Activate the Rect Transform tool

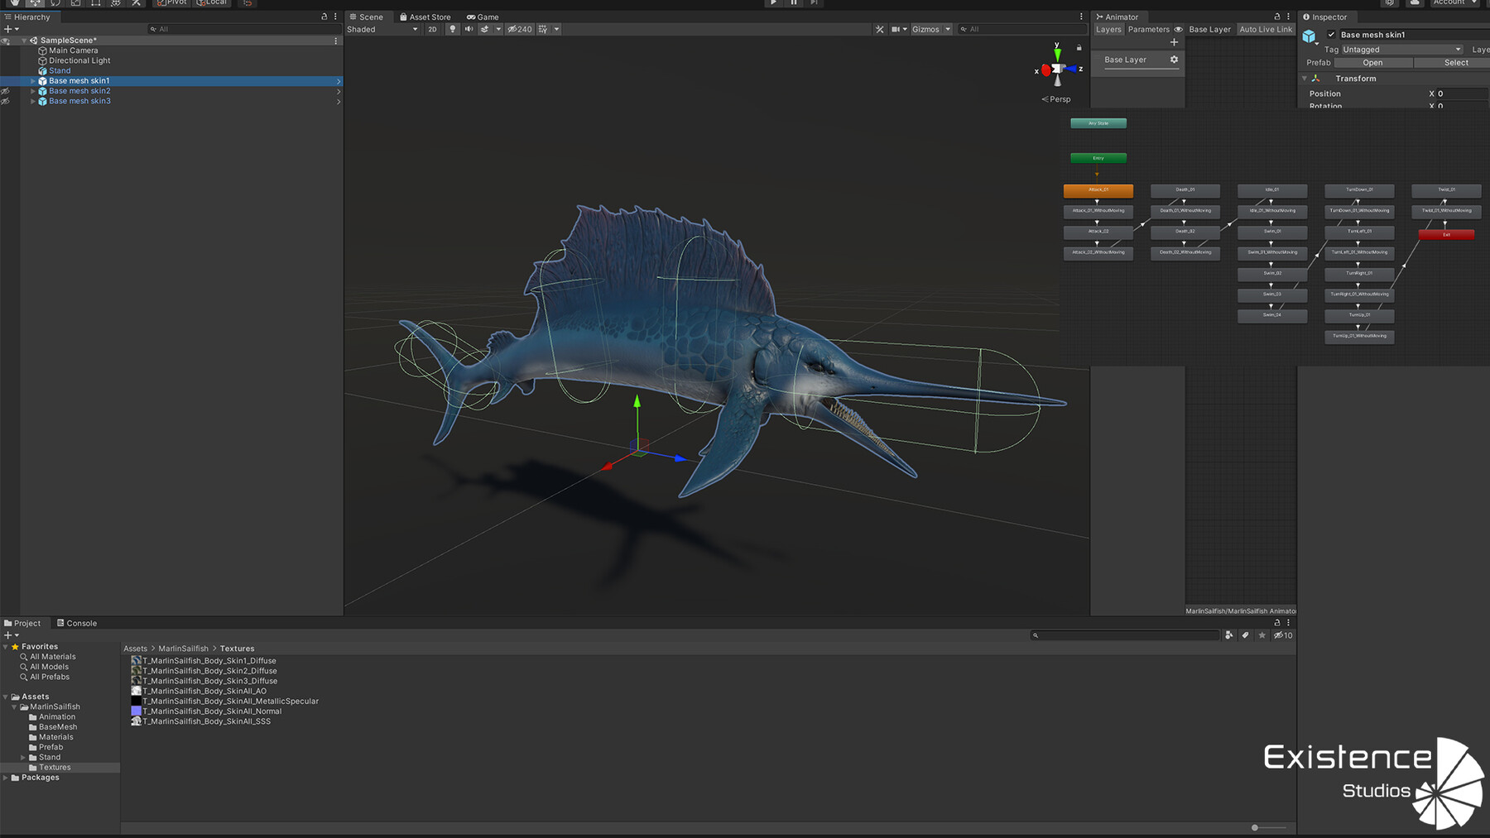[x=94, y=3]
